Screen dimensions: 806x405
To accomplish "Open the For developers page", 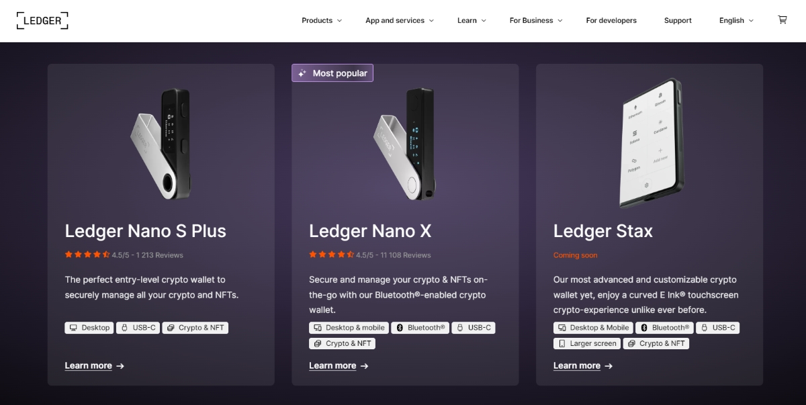I will point(611,20).
